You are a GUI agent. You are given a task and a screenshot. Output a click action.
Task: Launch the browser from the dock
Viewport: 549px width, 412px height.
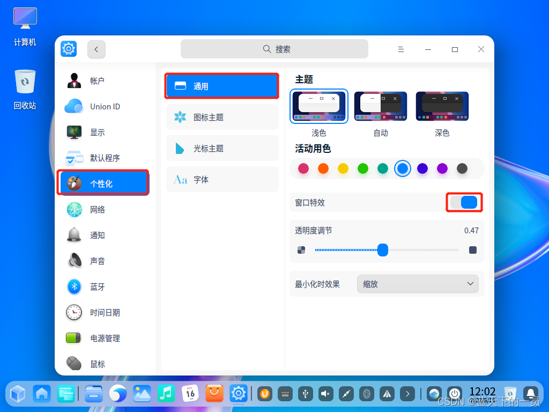click(117, 394)
